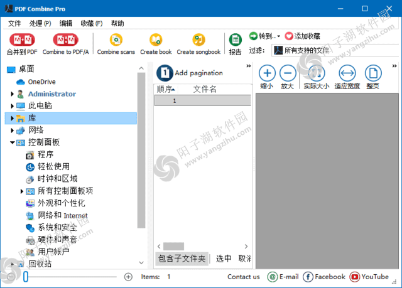
Task: Choose 适应宽度 fit width icon
Action: pos(347,73)
